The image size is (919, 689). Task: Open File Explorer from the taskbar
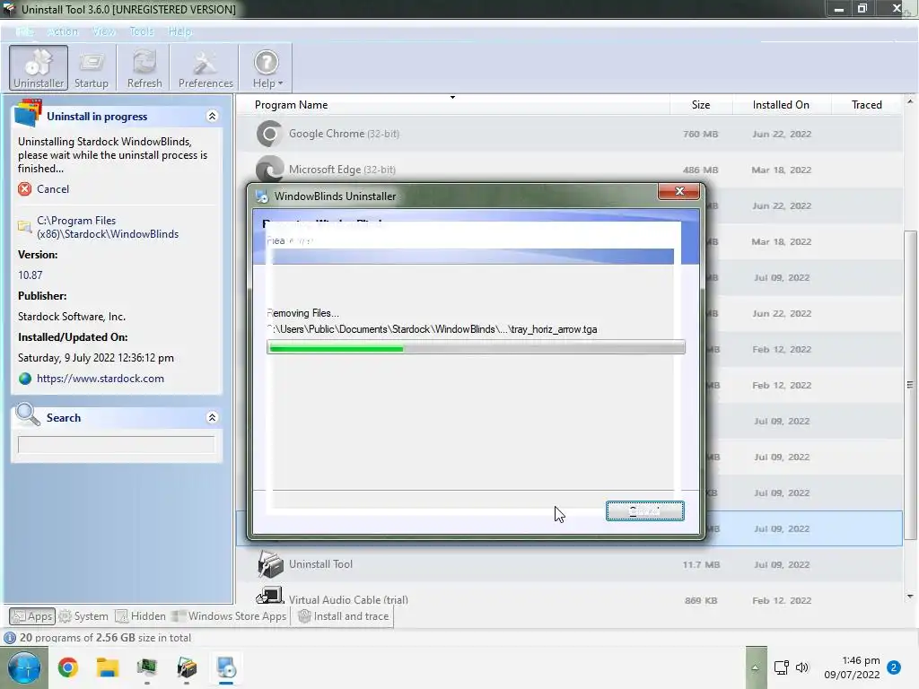(x=108, y=667)
